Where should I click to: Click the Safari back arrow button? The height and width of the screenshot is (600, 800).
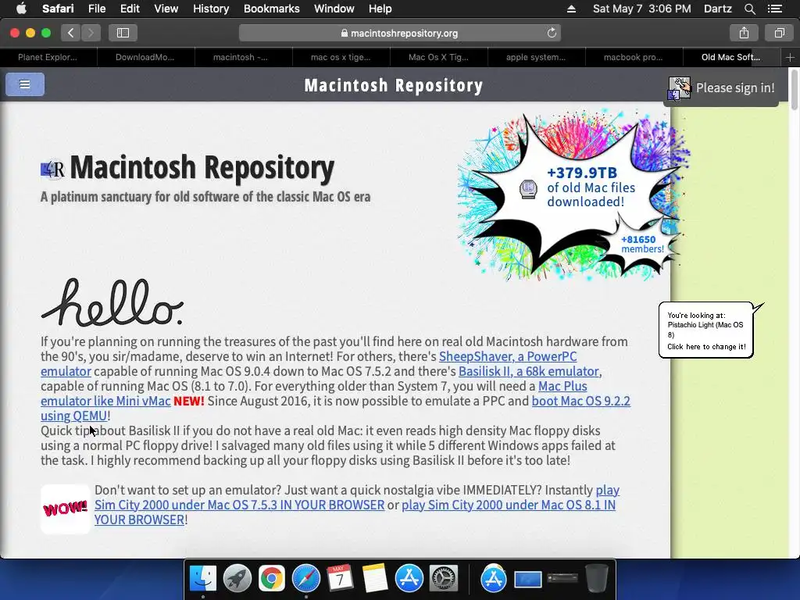pos(71,33)
